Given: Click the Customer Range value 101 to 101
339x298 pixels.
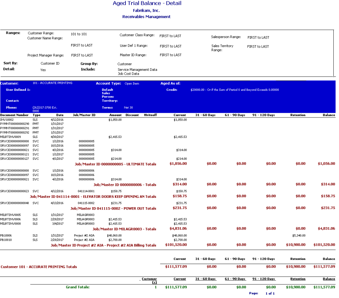Looking at the screenshot, I should click(79, 34).
